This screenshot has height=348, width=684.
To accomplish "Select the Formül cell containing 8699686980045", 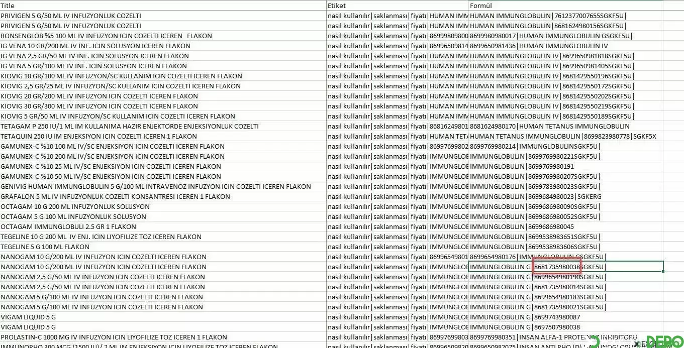I will click(x=566, y=226).
